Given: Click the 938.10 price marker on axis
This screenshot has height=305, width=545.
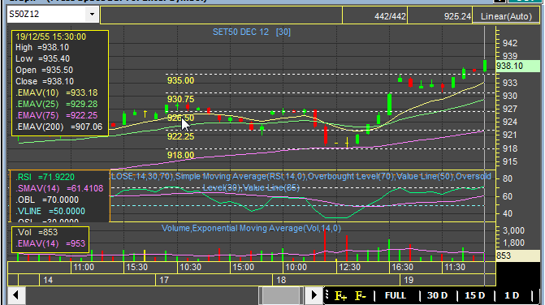Looking at the screenshot, I should point(517,66).
